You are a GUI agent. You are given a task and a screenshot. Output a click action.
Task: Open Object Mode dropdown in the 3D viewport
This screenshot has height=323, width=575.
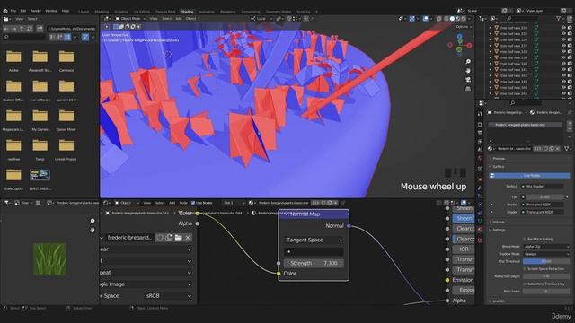[130, 18]
